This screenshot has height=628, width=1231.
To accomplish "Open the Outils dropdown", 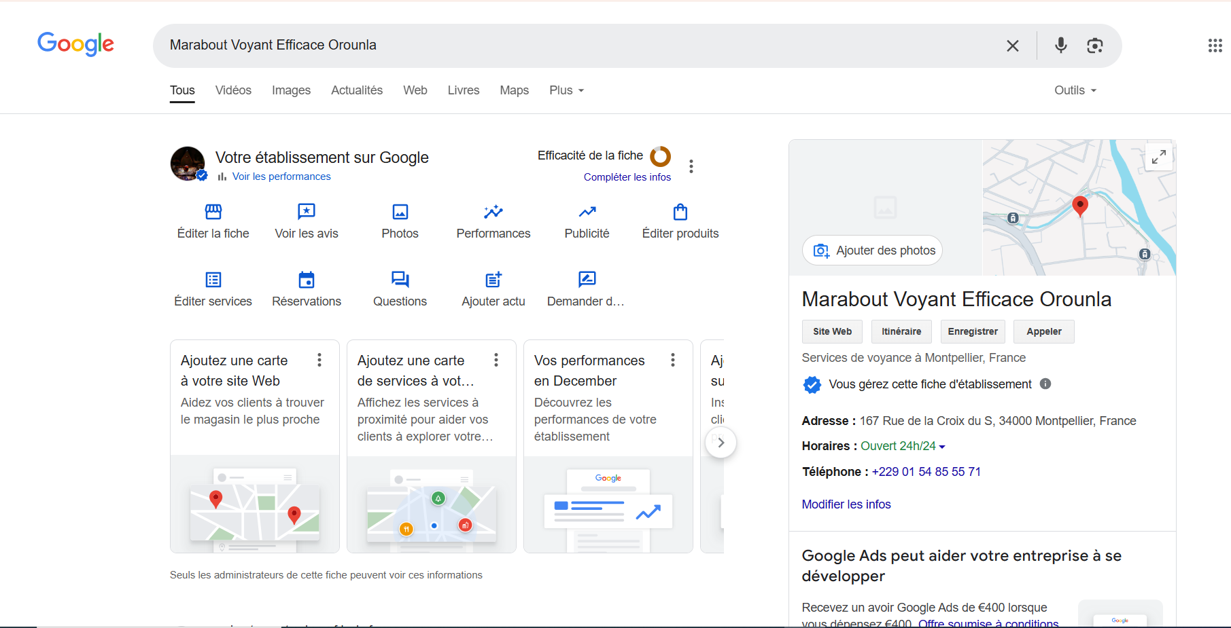I will (x=1075, y=90).
